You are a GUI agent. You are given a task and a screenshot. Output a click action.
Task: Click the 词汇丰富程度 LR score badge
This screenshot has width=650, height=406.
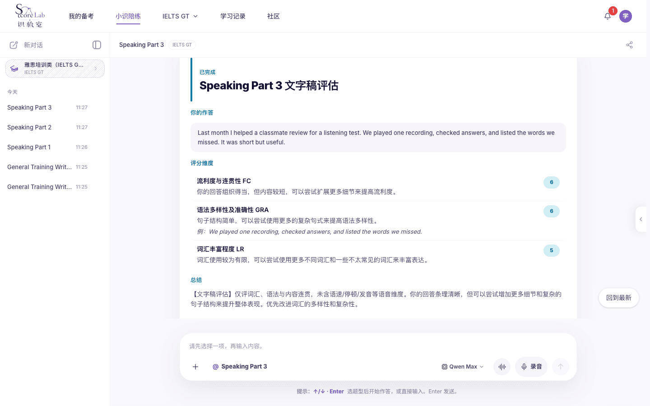(552, 250)
